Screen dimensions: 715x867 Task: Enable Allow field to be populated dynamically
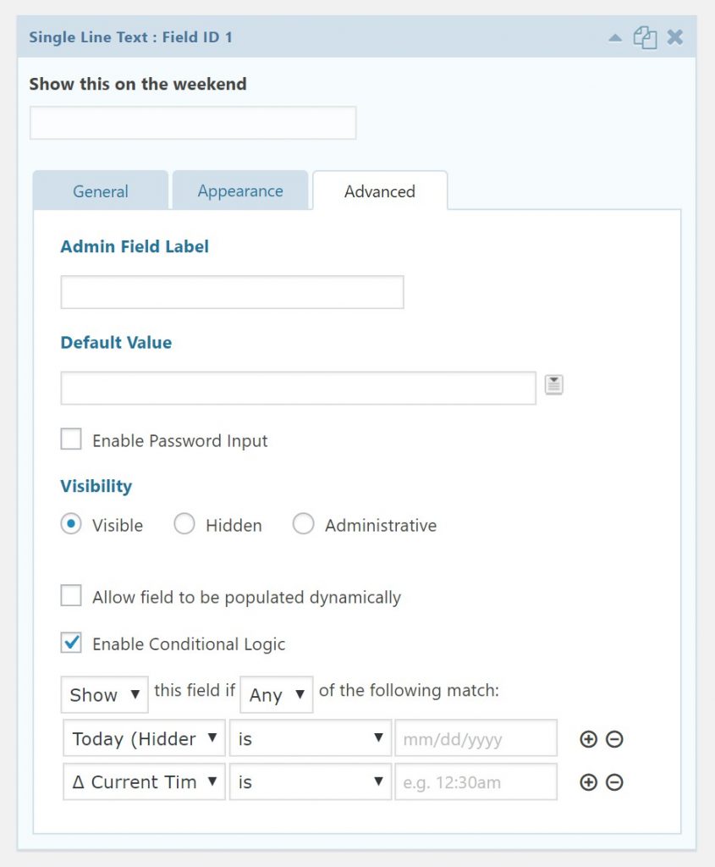click(71, 595)
